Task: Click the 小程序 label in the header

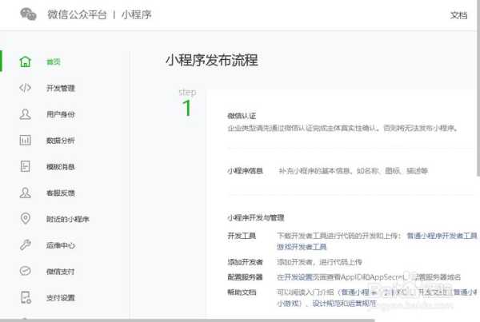Action: click(137, 14)
